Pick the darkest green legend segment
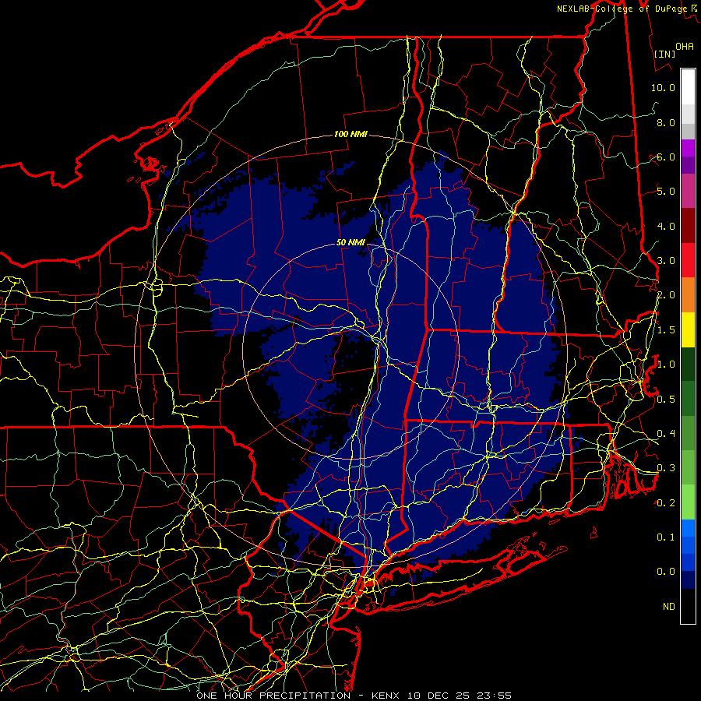This screenshot has height=701, width=701. pyautogui.click(x=688, y=365)
